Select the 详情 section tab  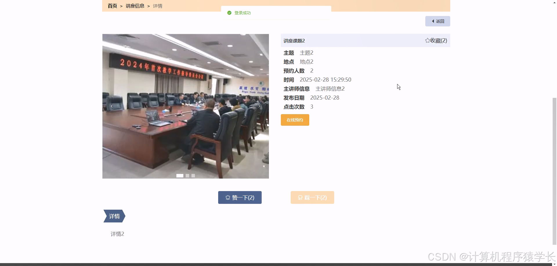coord(114,216)
